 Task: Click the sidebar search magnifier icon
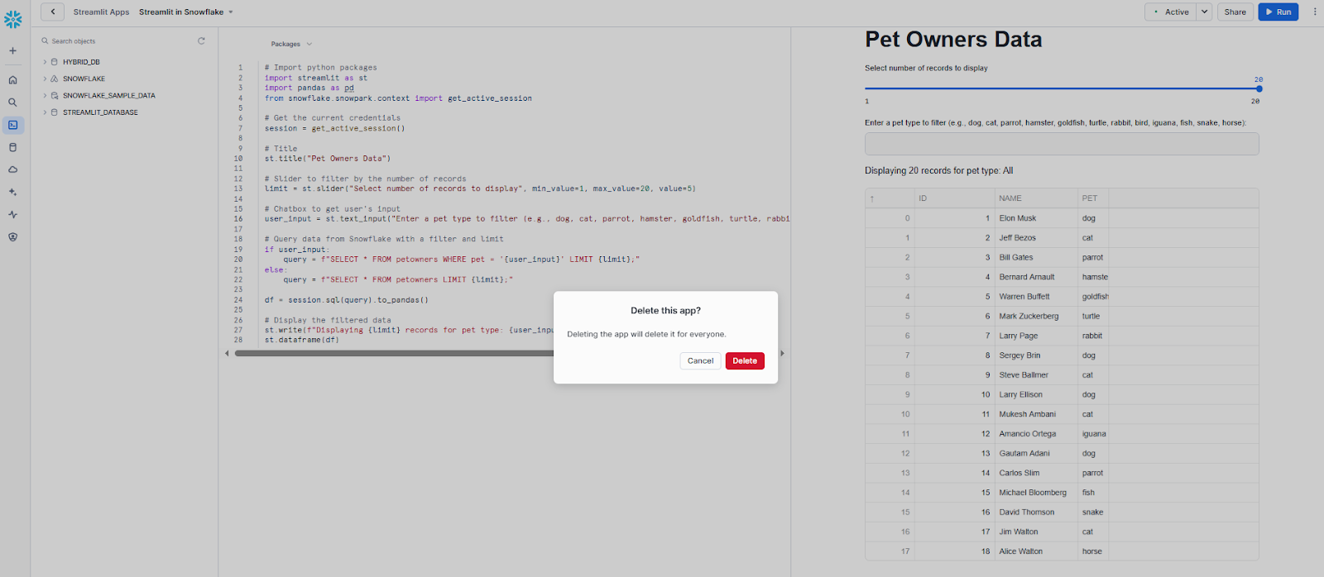point(12,103)
